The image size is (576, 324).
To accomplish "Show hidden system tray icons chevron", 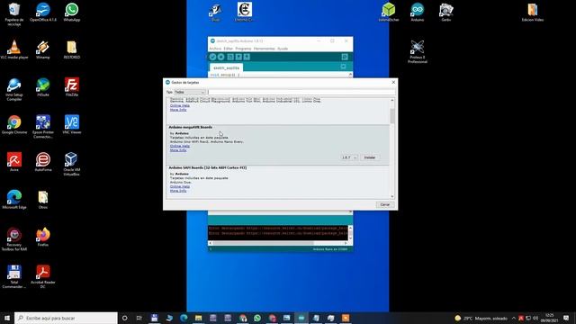I will [x=514, y=318].
